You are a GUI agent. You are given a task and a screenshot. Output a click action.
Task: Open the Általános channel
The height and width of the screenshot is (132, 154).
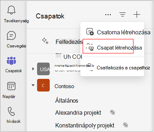[67, 101]
